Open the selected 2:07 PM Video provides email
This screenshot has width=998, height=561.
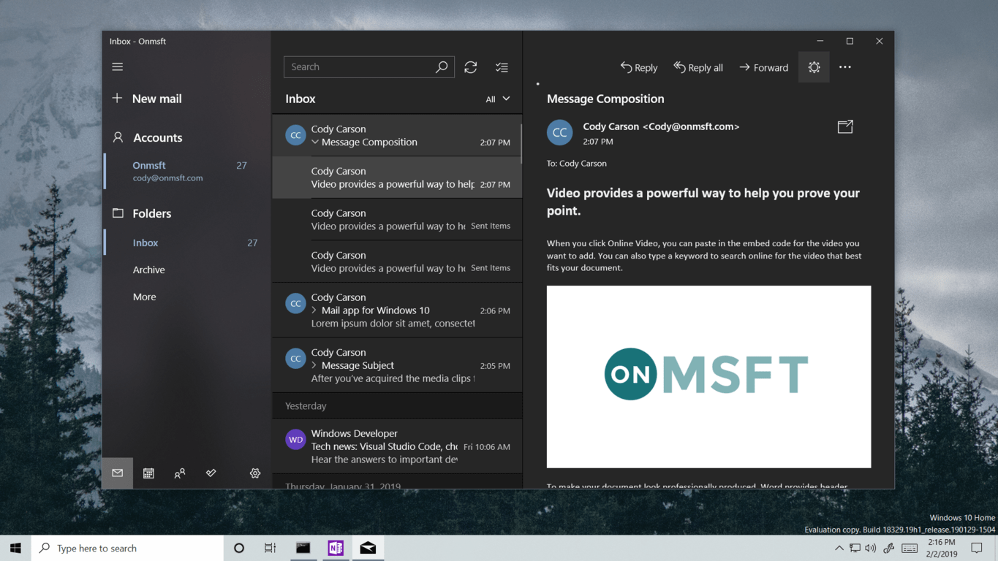(x=397, y=178)
